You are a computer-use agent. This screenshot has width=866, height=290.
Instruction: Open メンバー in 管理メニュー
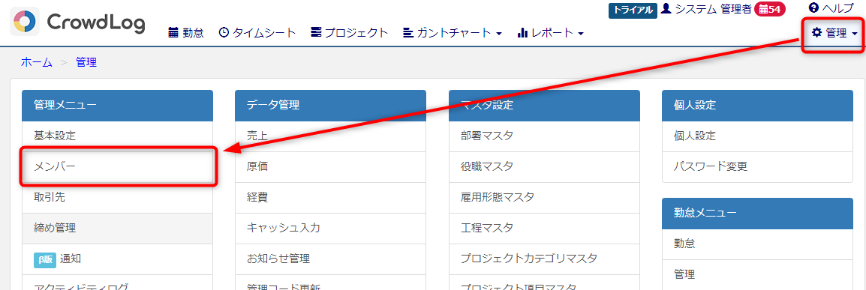pyautogui.click(x=118, y=166)
